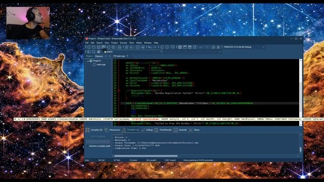Open the Console bottom tab
Screen dimensions: 324x182
pyautogui.click(x=180, y=130)
